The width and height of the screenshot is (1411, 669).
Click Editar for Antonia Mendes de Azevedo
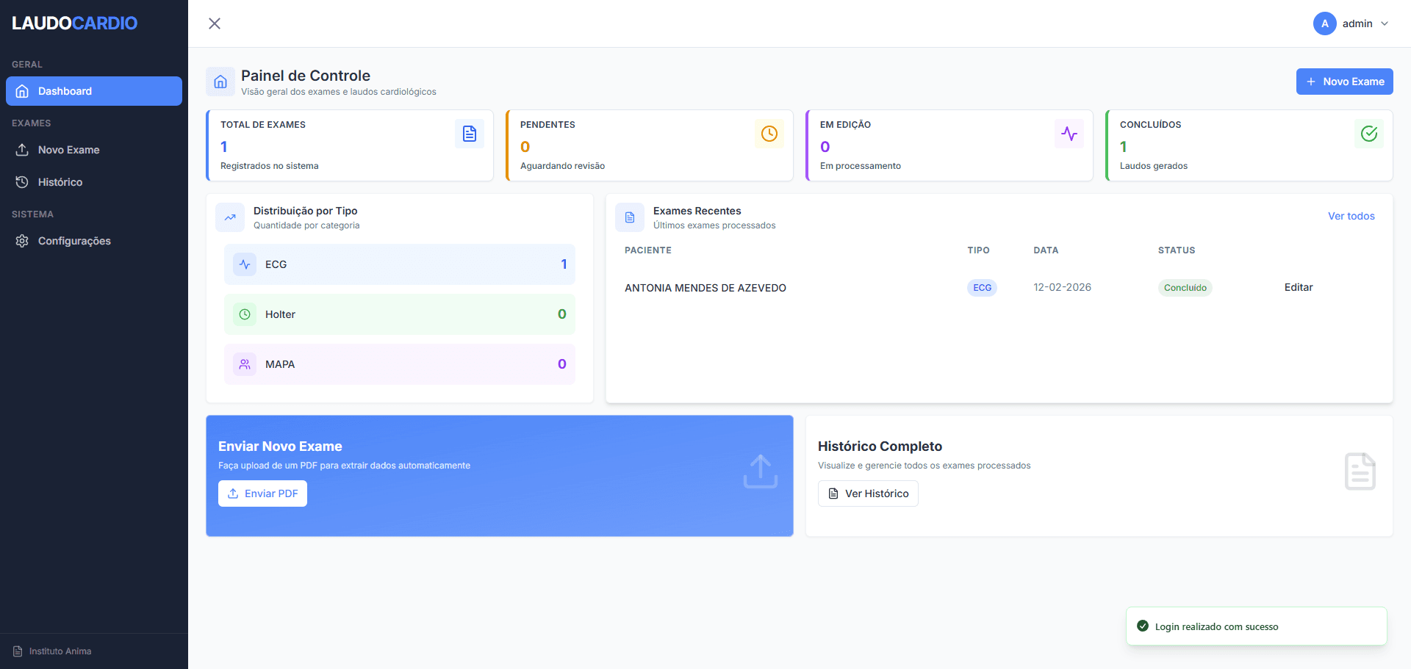pos(1298,287)
